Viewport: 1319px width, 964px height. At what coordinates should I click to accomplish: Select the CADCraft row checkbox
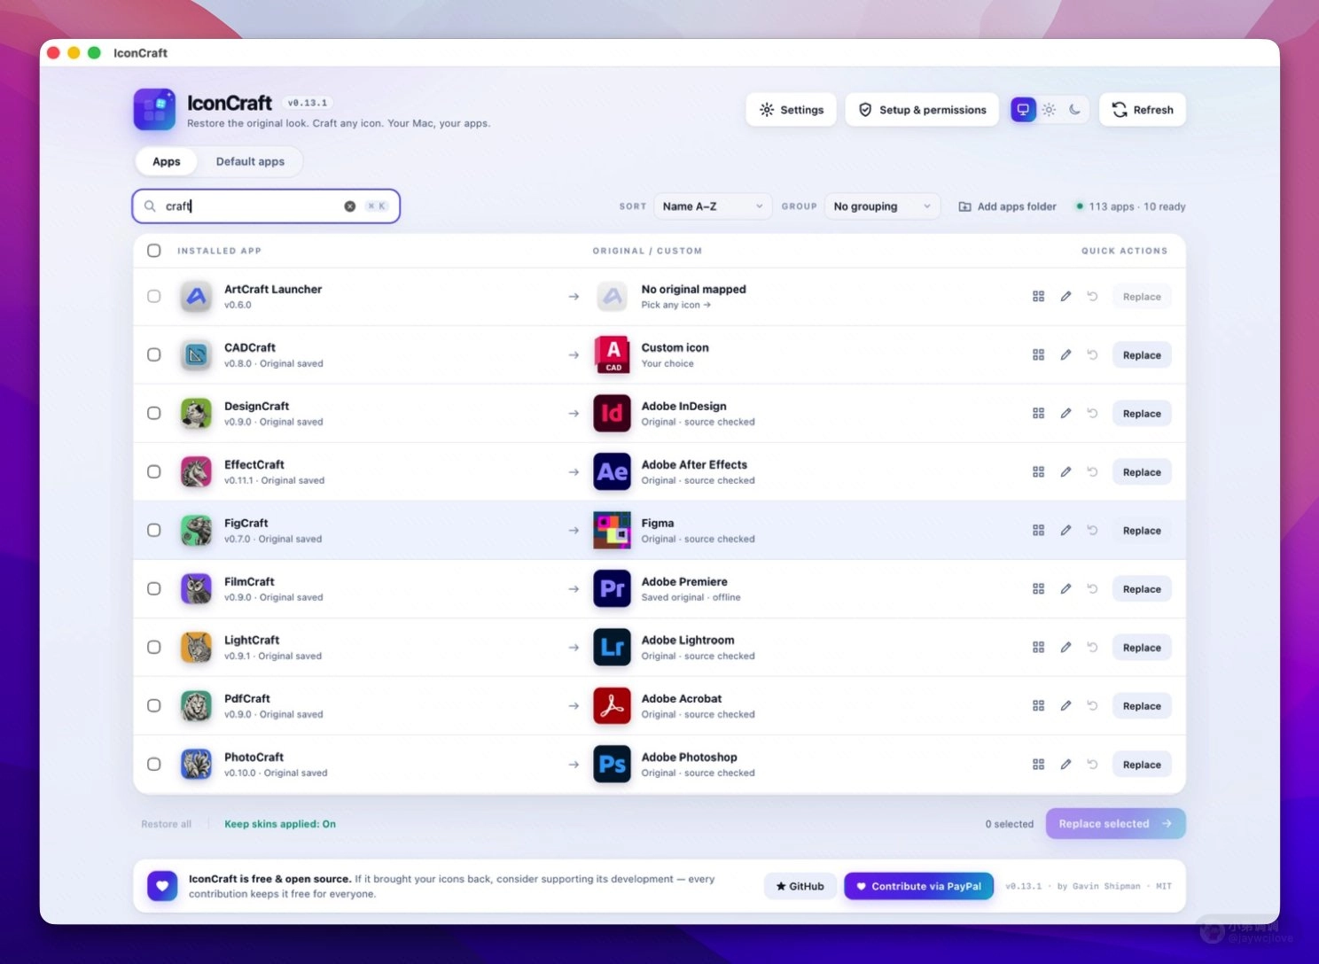154,355
